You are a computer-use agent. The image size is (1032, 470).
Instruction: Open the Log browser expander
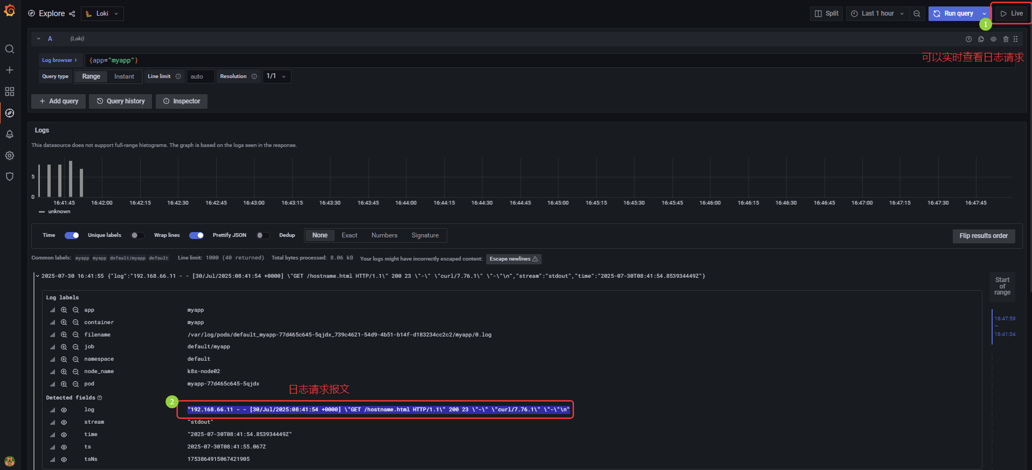60,60
